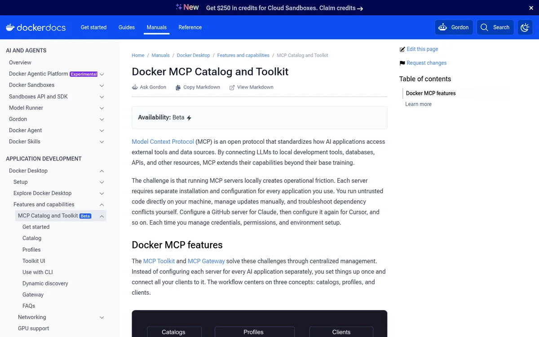
Task: Open the Guides nav tab
Action: (127, 27)
